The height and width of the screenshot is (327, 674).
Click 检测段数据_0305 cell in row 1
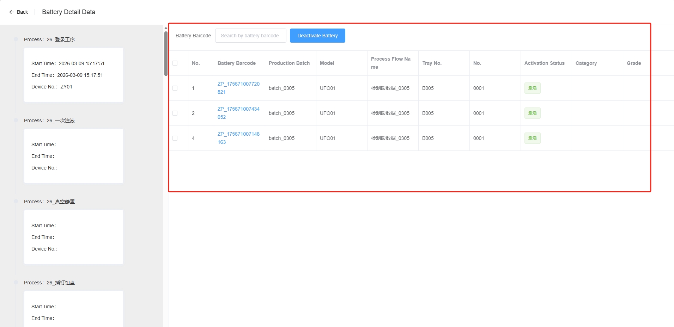point(390,88)
